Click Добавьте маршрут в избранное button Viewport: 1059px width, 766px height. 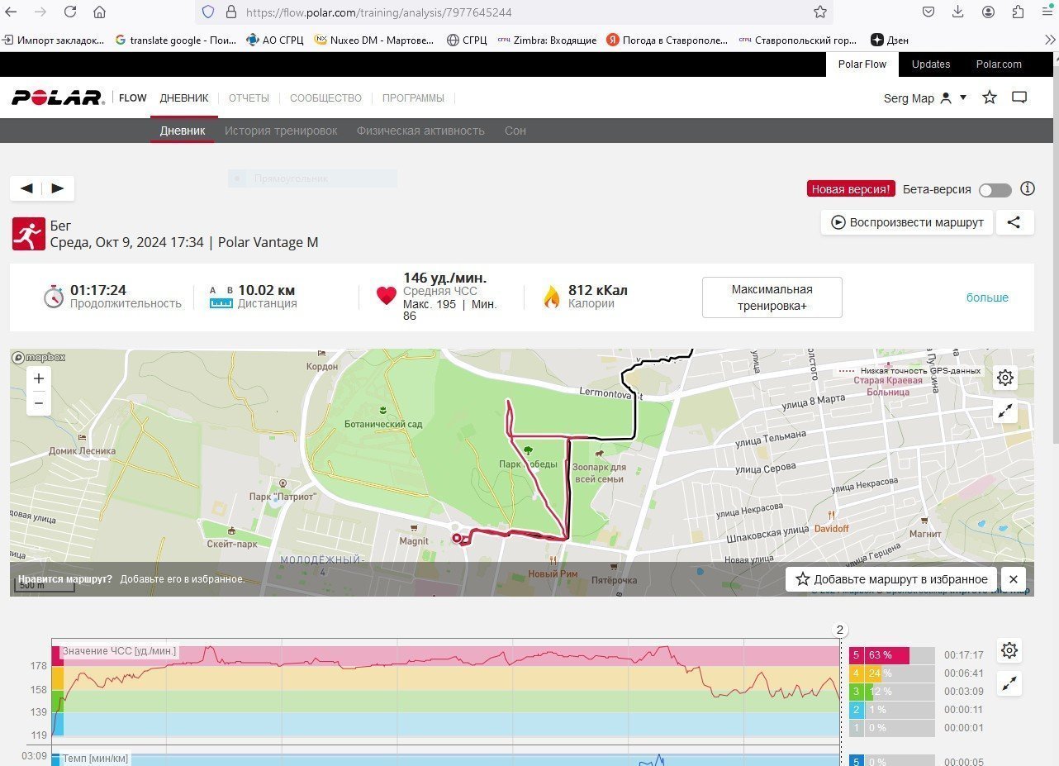point(891,579)
